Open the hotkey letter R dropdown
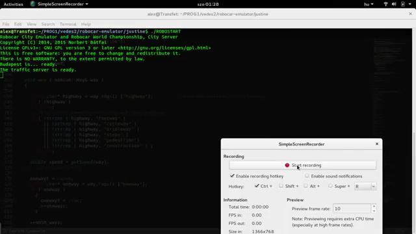The height and width of the screenshot is (234, 416). pyautogui.click(x=365, y=187)
